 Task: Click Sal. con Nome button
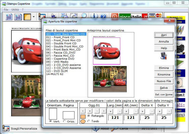pyautogui.click(x=164, y=94)
